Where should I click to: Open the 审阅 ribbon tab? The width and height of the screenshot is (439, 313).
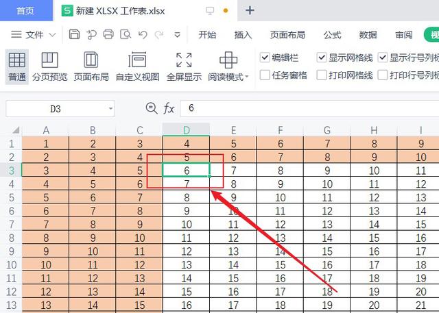point(404,35)
